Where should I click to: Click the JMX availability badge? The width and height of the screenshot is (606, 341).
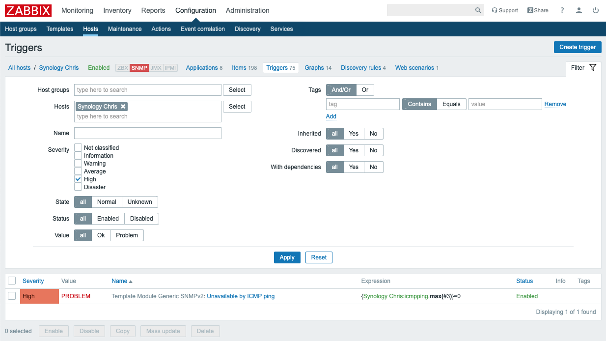point(156,68)
